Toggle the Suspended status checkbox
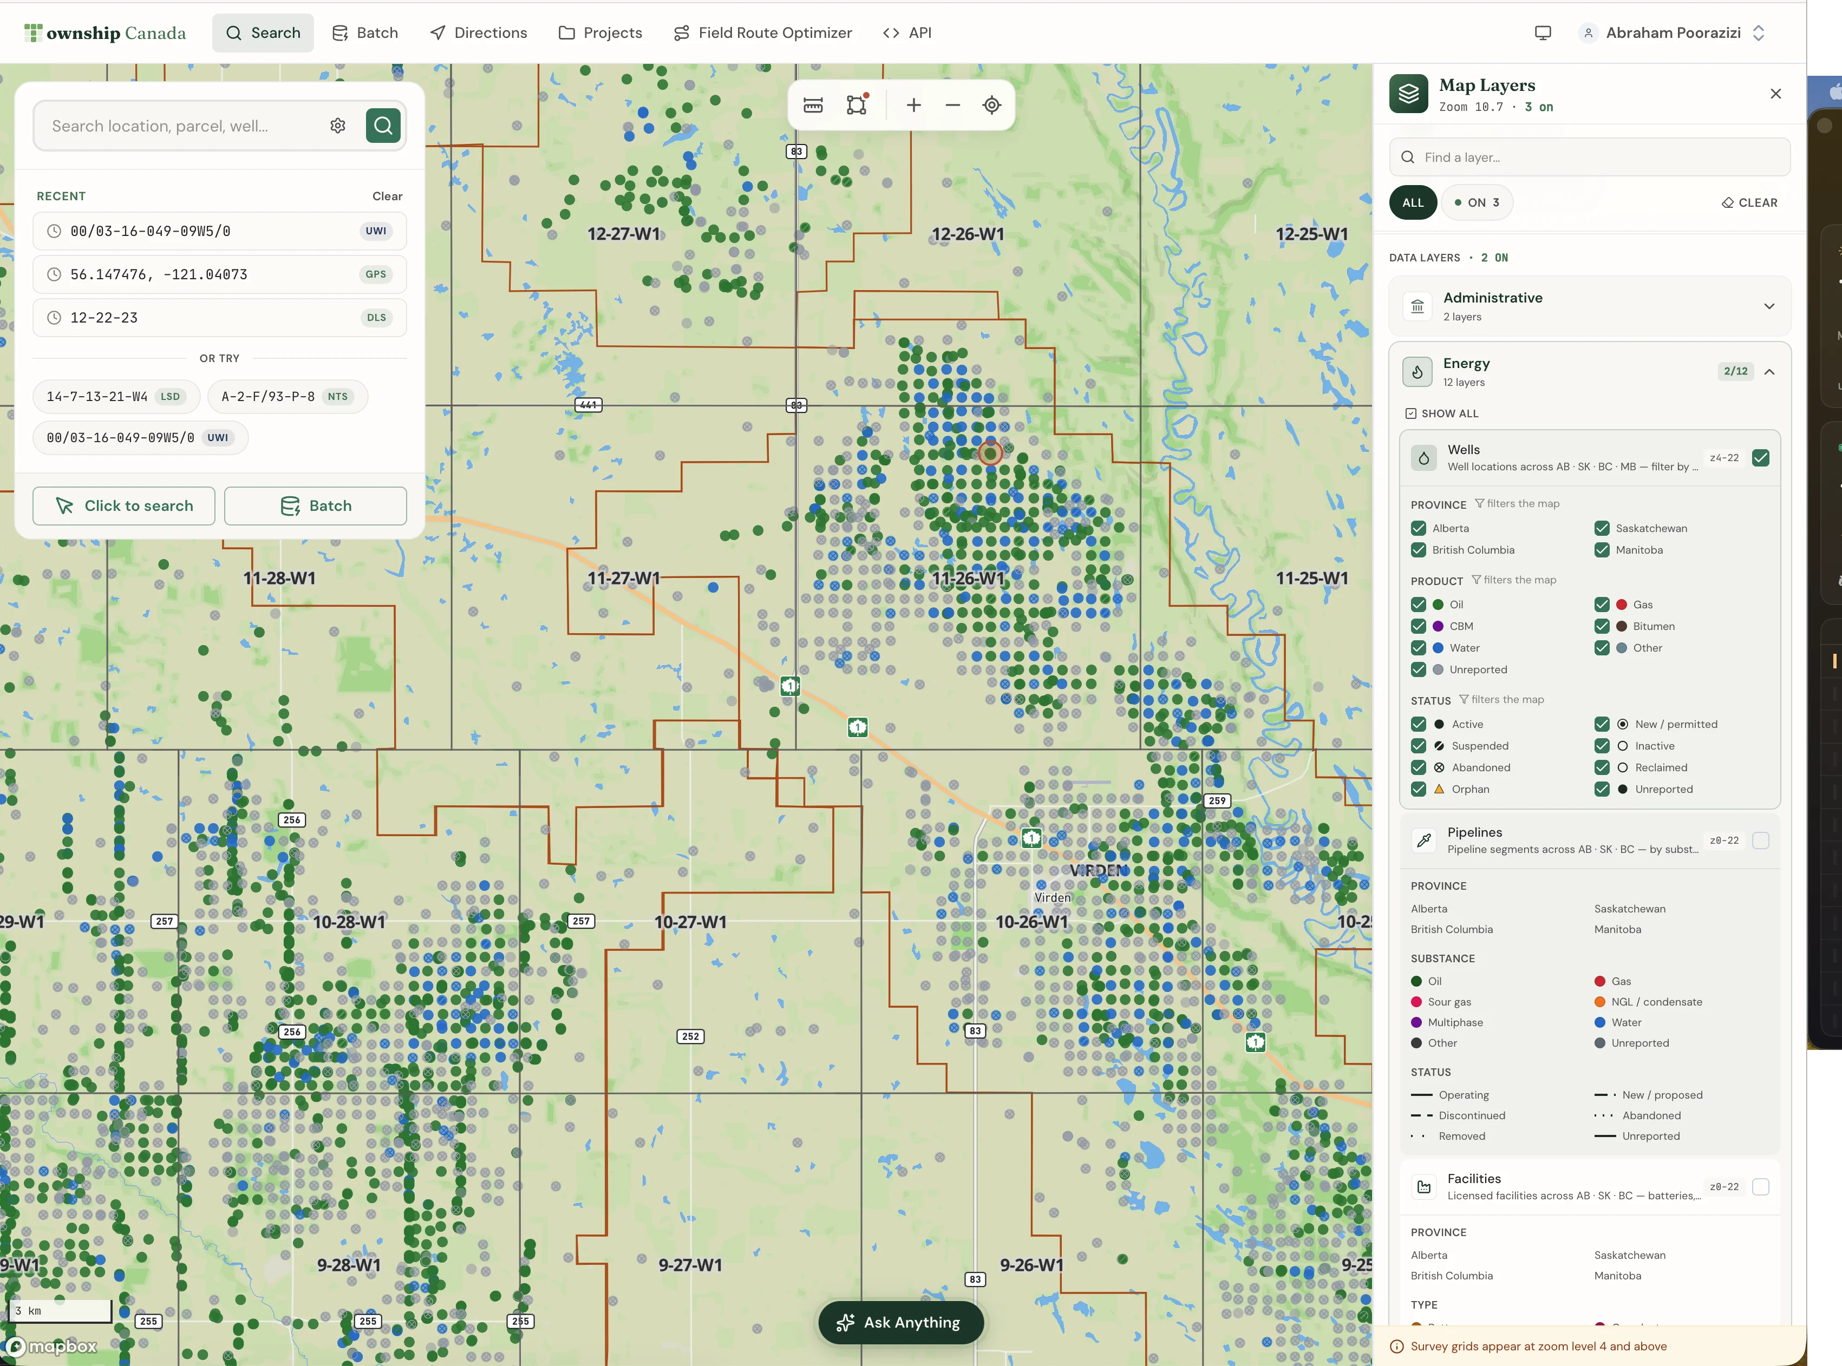Screen dimensions: 1842x1366 [1419, 746]
